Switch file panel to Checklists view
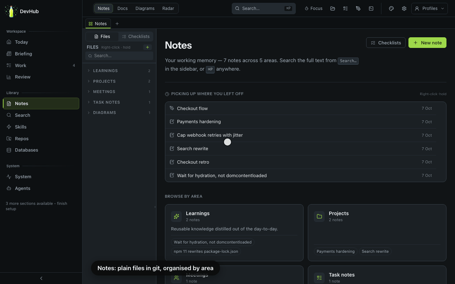The image size is (455, 284). 136,36
